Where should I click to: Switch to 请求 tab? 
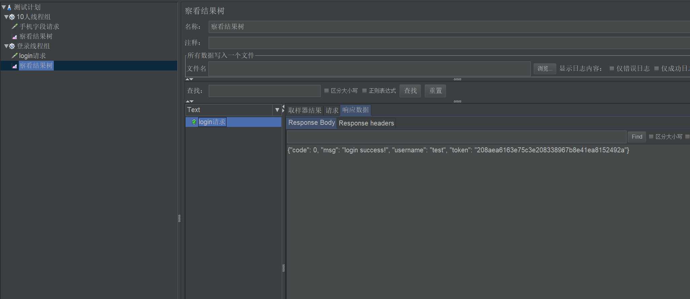pyautogui.click(x=332, y=110)
